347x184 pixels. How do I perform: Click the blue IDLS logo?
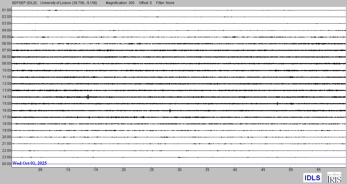coord(312,178)
